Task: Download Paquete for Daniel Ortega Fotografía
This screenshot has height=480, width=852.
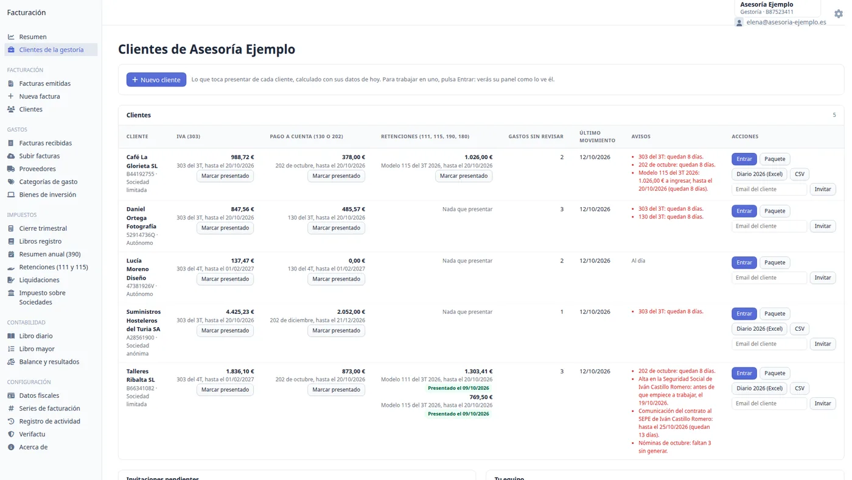Action: (x=775, y=211)
